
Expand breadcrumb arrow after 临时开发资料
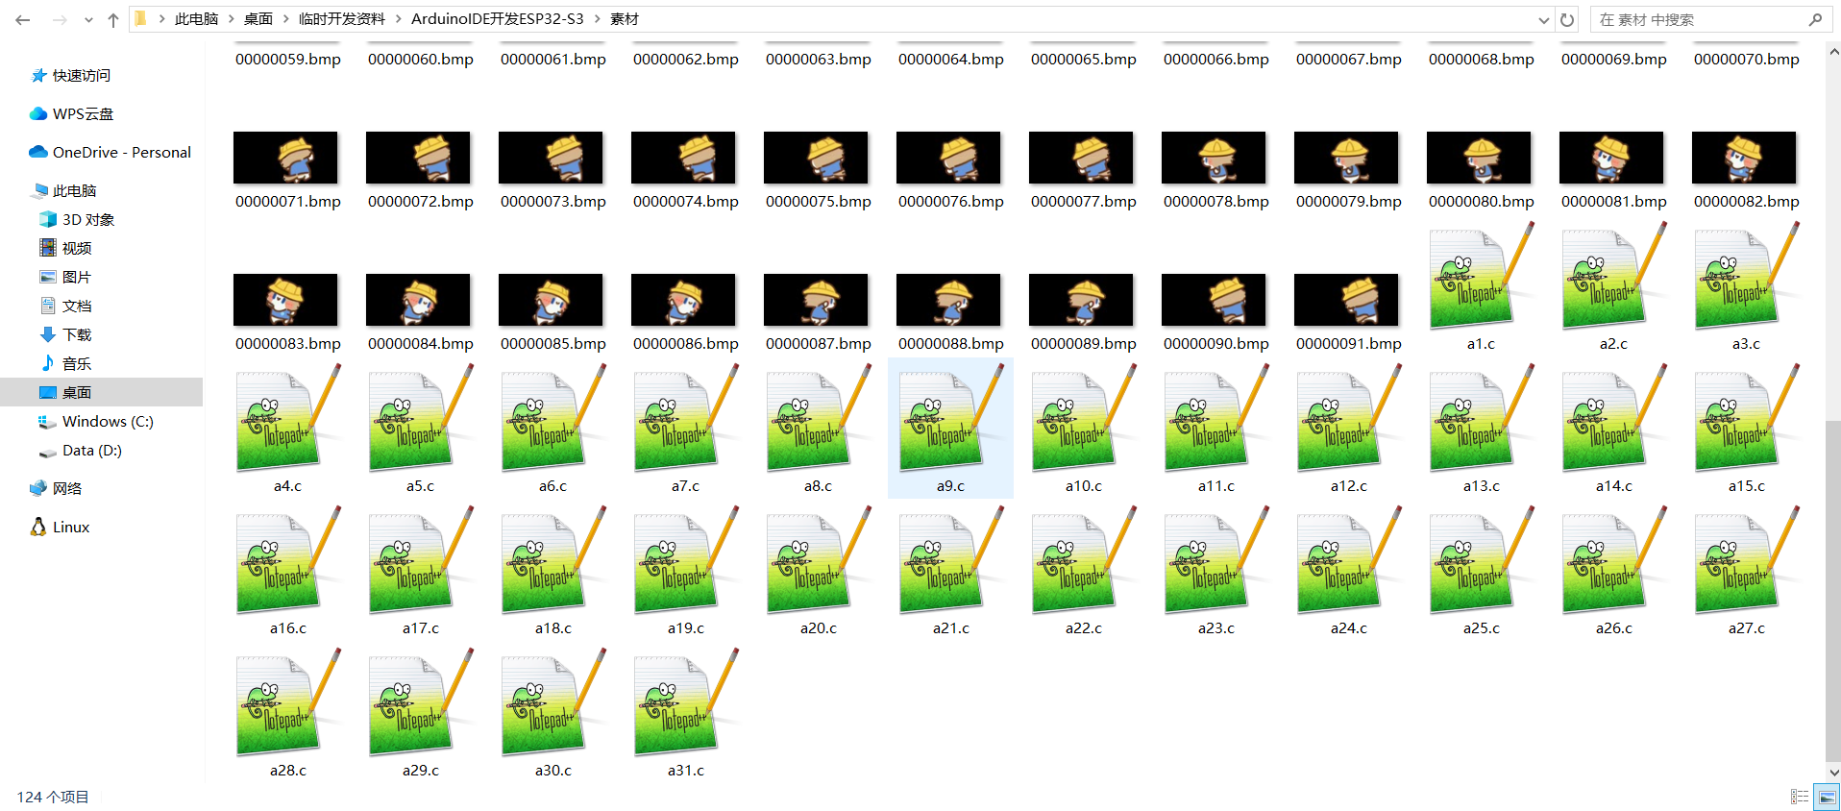pyautogui.click(x=399, y=19)
